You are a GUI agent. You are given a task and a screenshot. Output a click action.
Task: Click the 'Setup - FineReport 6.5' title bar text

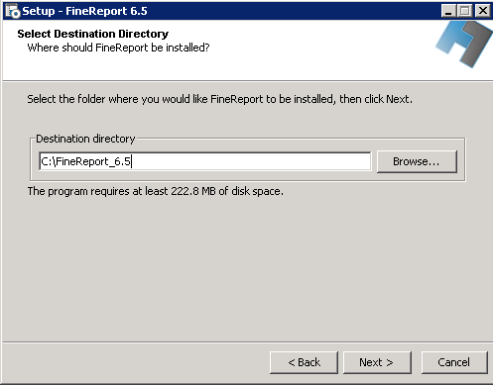tap(84, 11)
